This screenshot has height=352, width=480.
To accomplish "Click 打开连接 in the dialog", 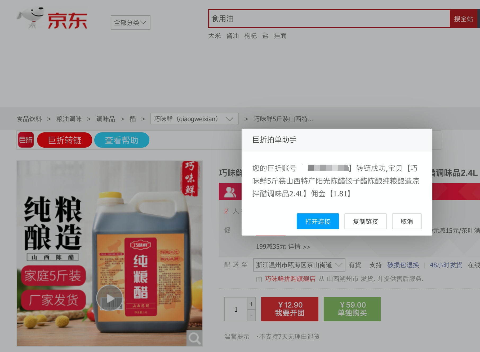I will point(318,221).
